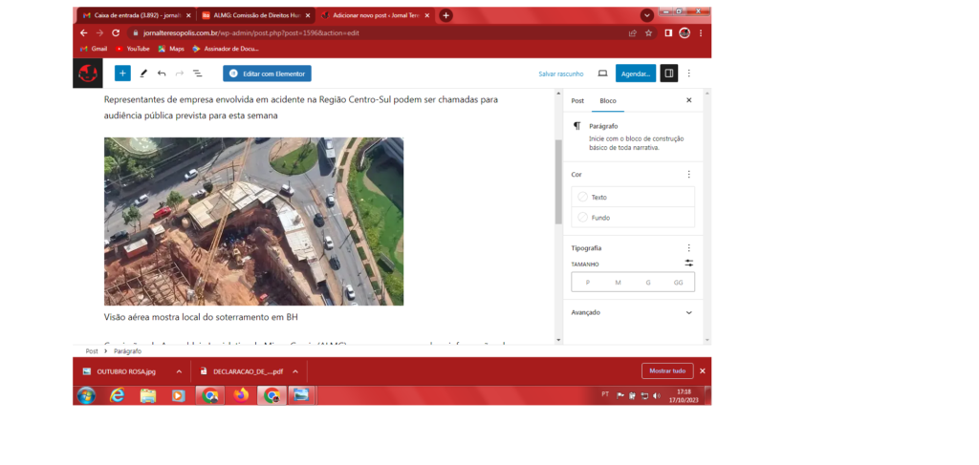The width and height of the screenshot is (979, 465).
Task: Open the YouTube bookmark
Action: coord(133,48)
